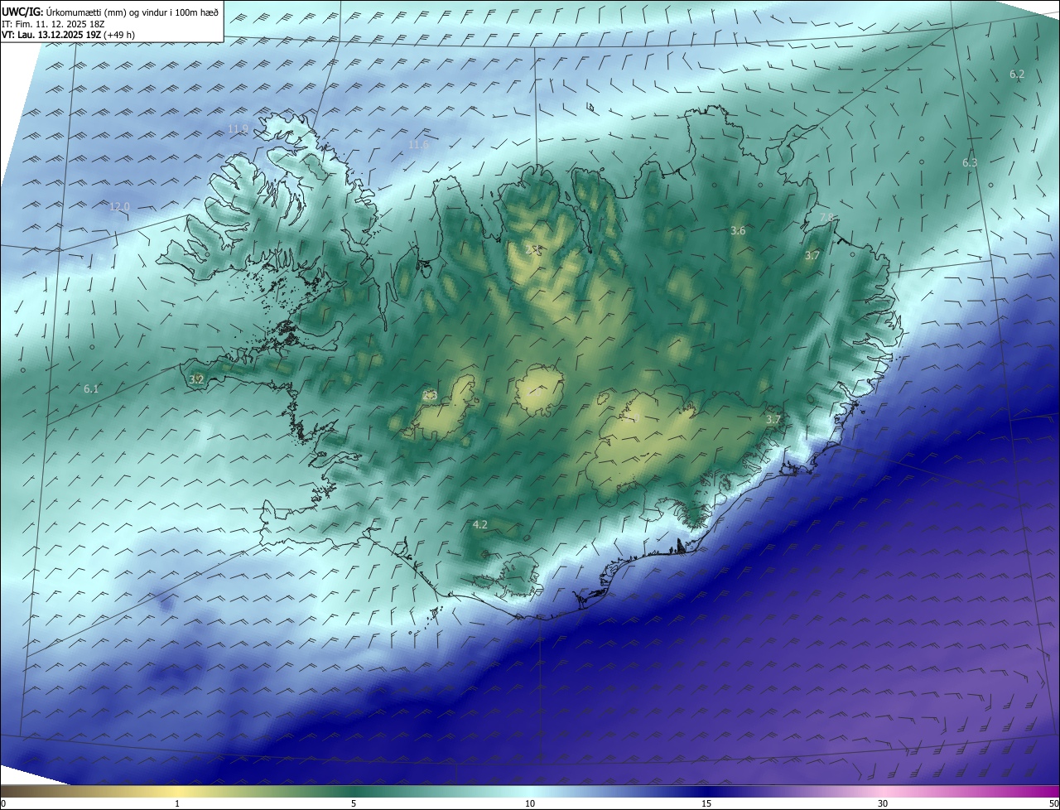Click the 30 tick on the color scale
This screenshot has height=810, width=1060.
pos(883,803)
